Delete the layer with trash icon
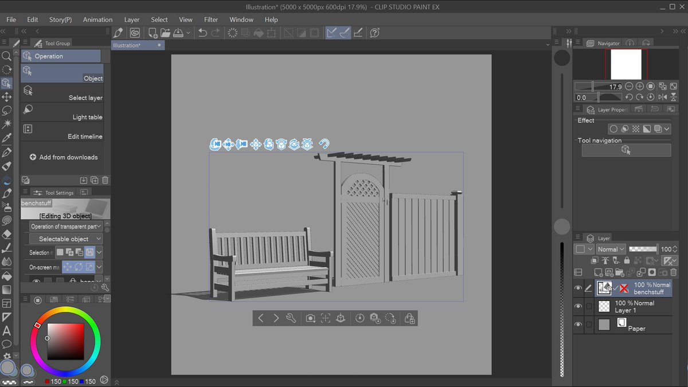This screenshot has height=387, width=688. click(x=674, y=272)
